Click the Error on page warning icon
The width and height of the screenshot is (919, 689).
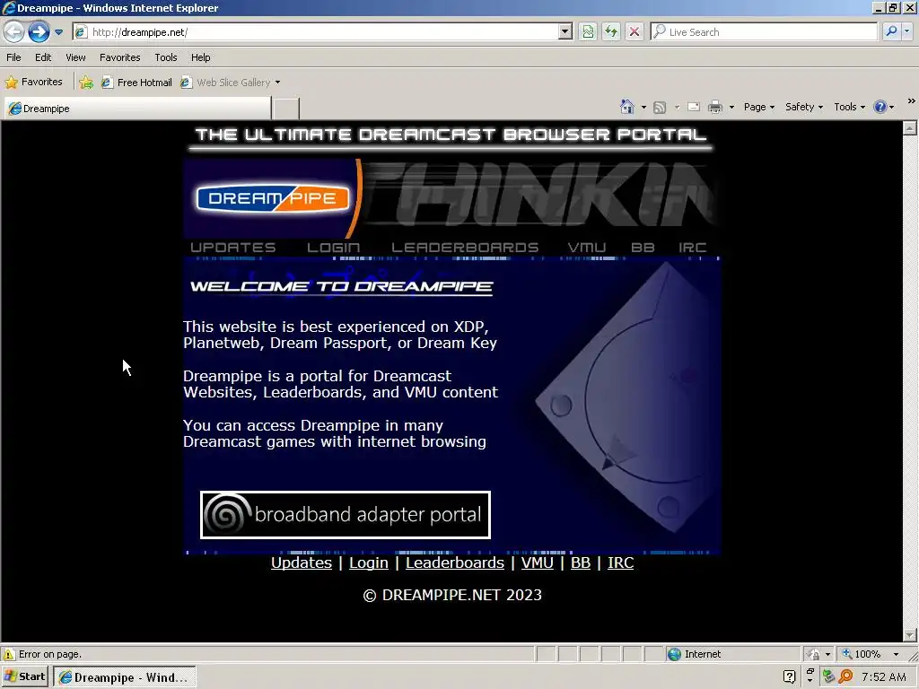click(x=9, y=654)
